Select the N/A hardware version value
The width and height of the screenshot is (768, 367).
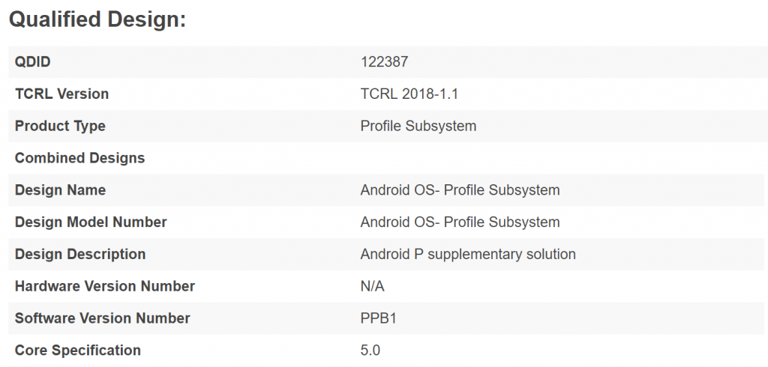point(372,286)
